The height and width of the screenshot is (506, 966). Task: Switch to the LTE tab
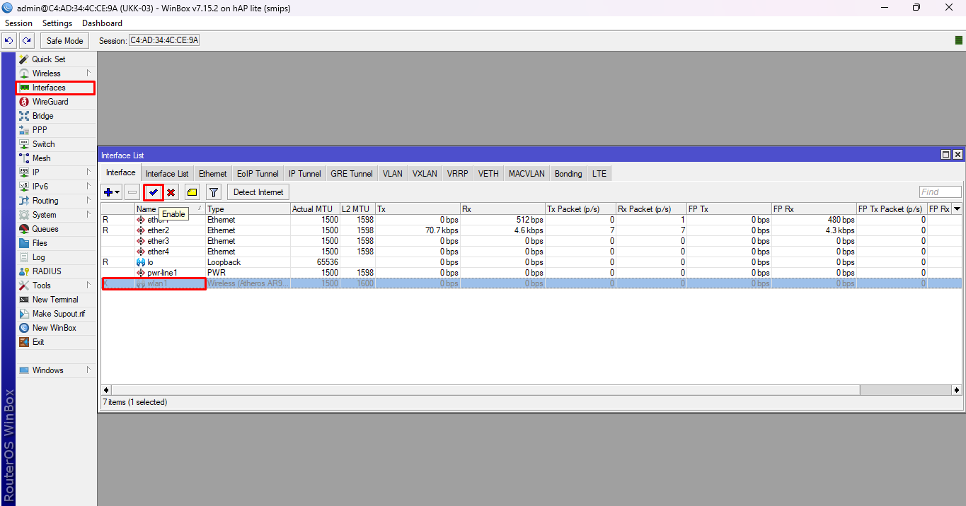tap(599, 174)
